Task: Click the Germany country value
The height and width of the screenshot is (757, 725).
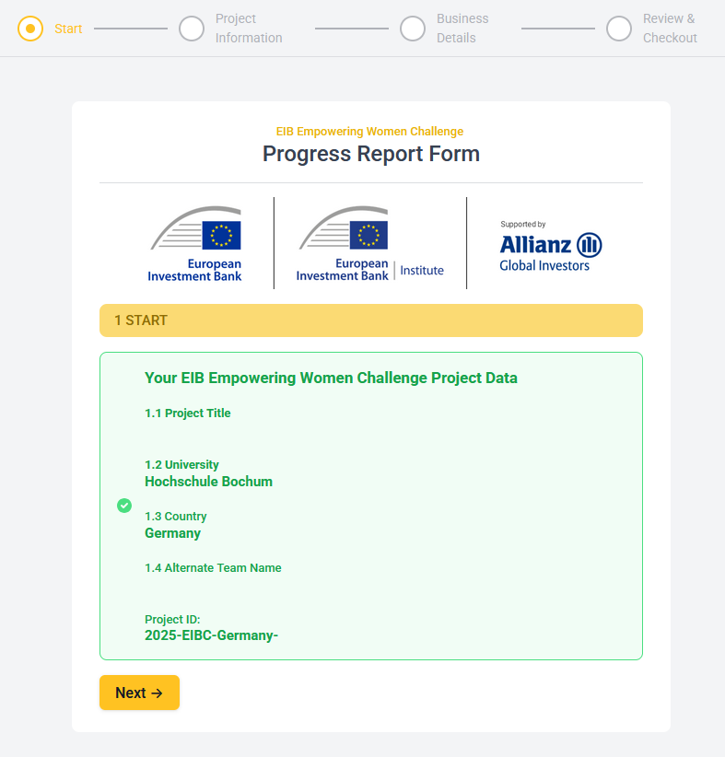Action: click(x=172, y=533)
